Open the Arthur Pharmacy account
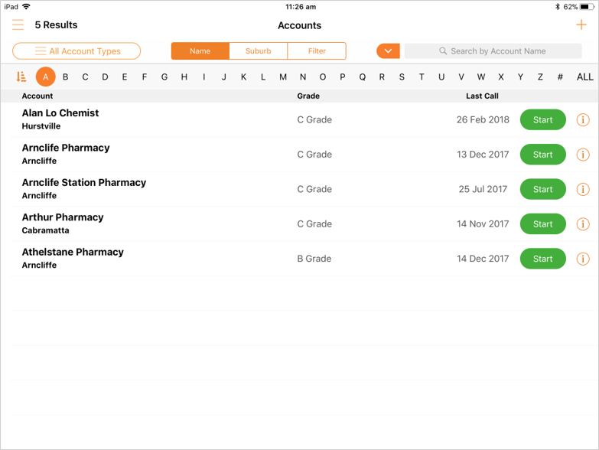 (63, 217)
